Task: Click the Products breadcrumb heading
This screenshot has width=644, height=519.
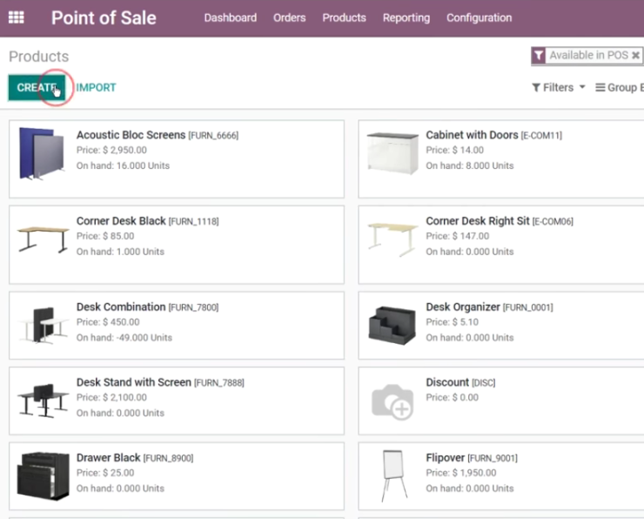Action: pos(38,57)
